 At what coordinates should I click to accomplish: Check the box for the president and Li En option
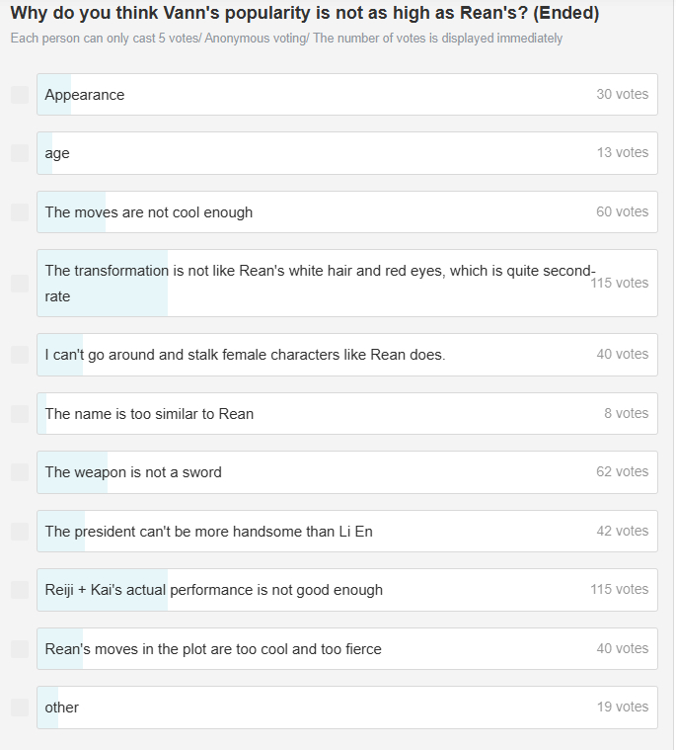coord(20,532)
